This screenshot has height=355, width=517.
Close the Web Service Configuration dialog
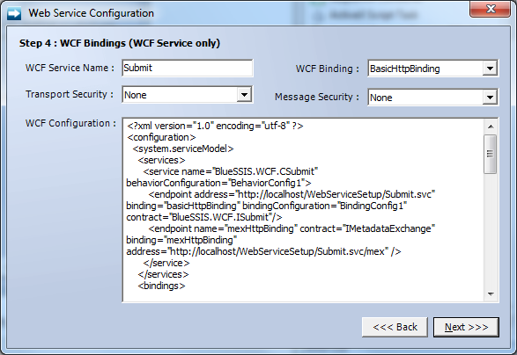click(491, 9)
